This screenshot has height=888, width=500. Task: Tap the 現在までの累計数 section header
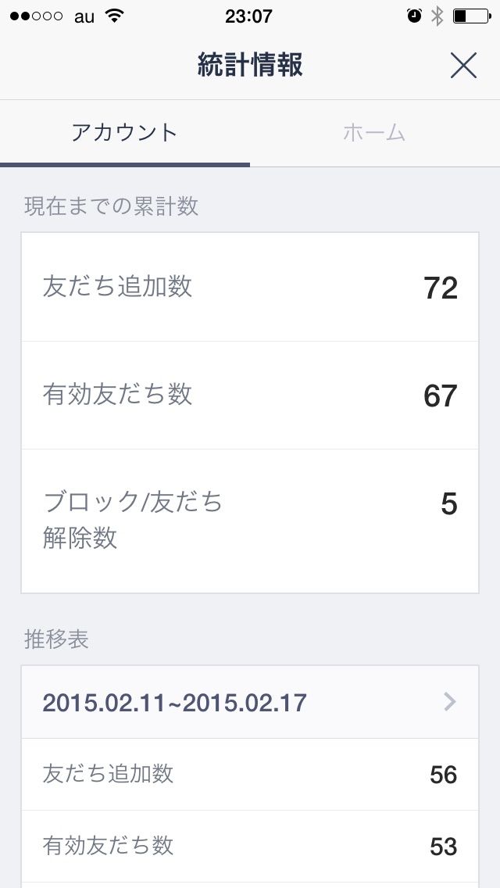pos(112,206)
